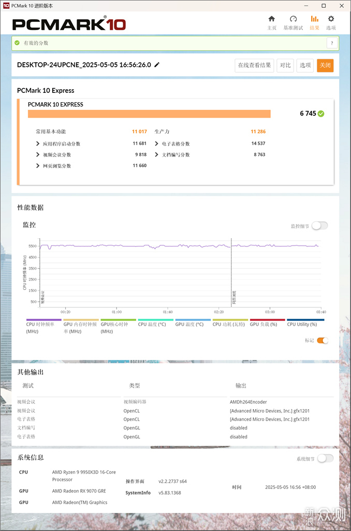Screen dimensions: 351x531
Task: Click the question mark help button
Action: point(332,43)
